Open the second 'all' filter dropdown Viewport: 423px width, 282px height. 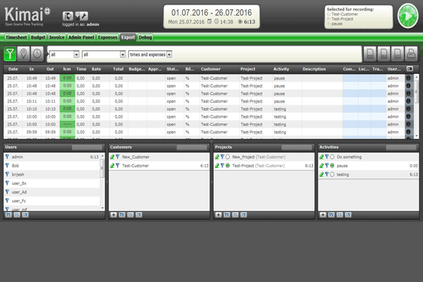point(103,54)
